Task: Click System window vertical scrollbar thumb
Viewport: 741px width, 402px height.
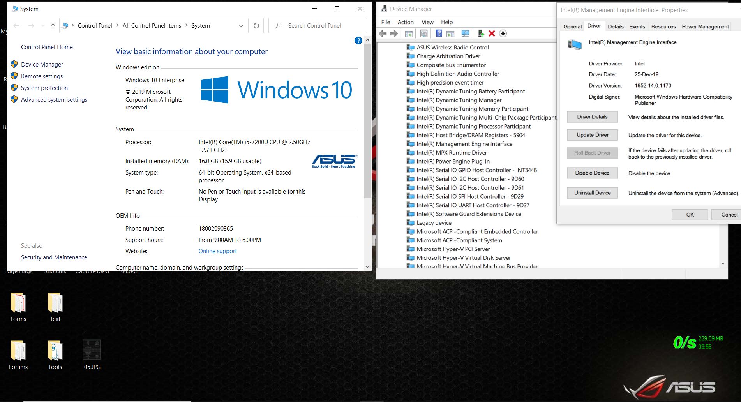Action: [367, 121]
